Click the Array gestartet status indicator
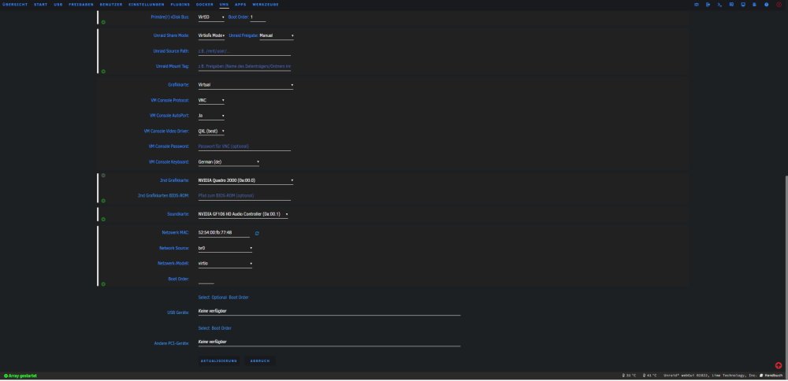 pyautogui.click(x=20, y=375)
